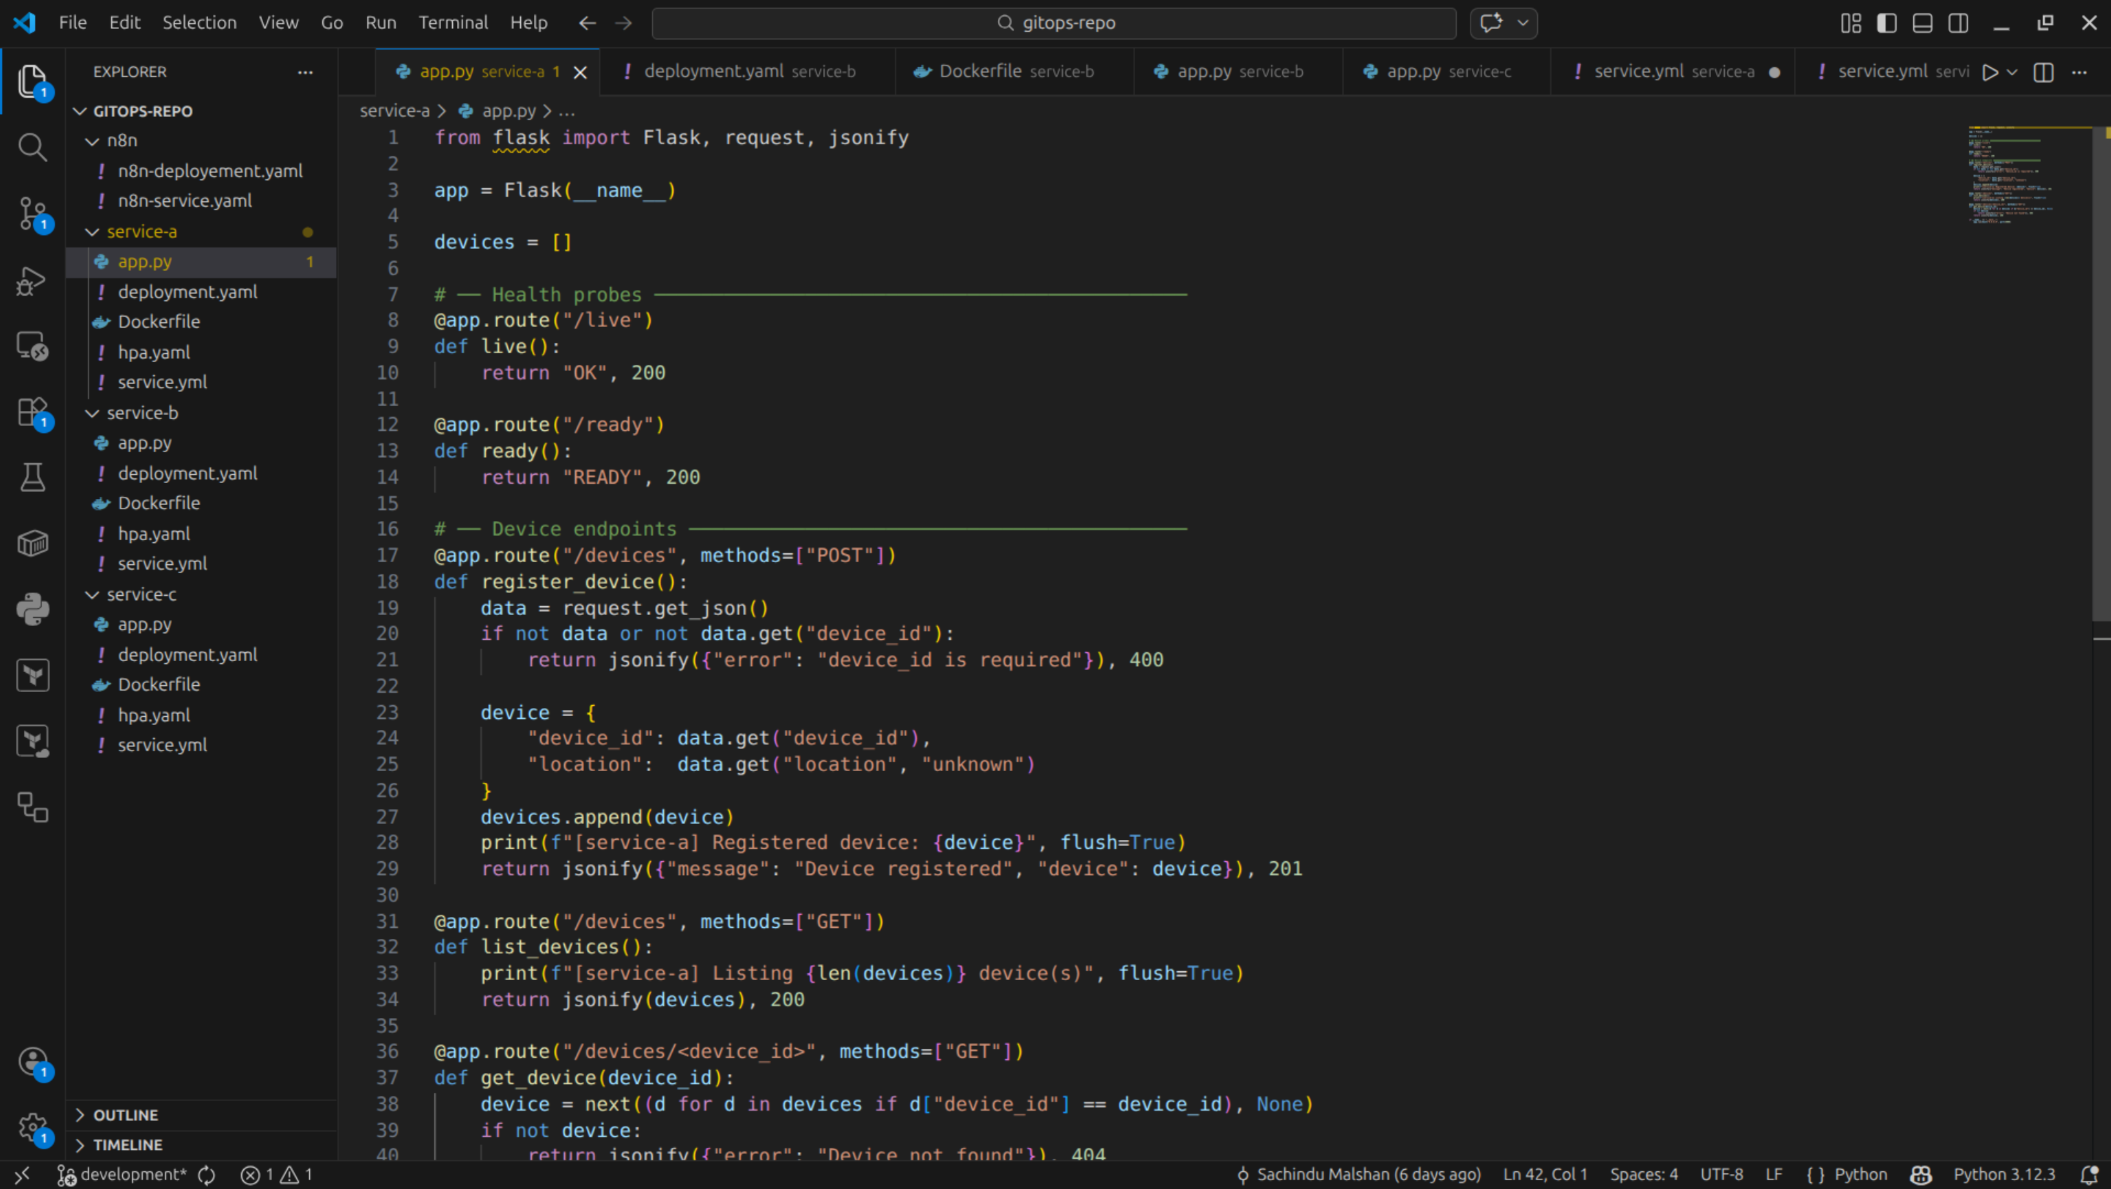Screen dimensions: 2111x1189
Task: Expand the OUTLINE section
Action: click(x=124, y=1115)
